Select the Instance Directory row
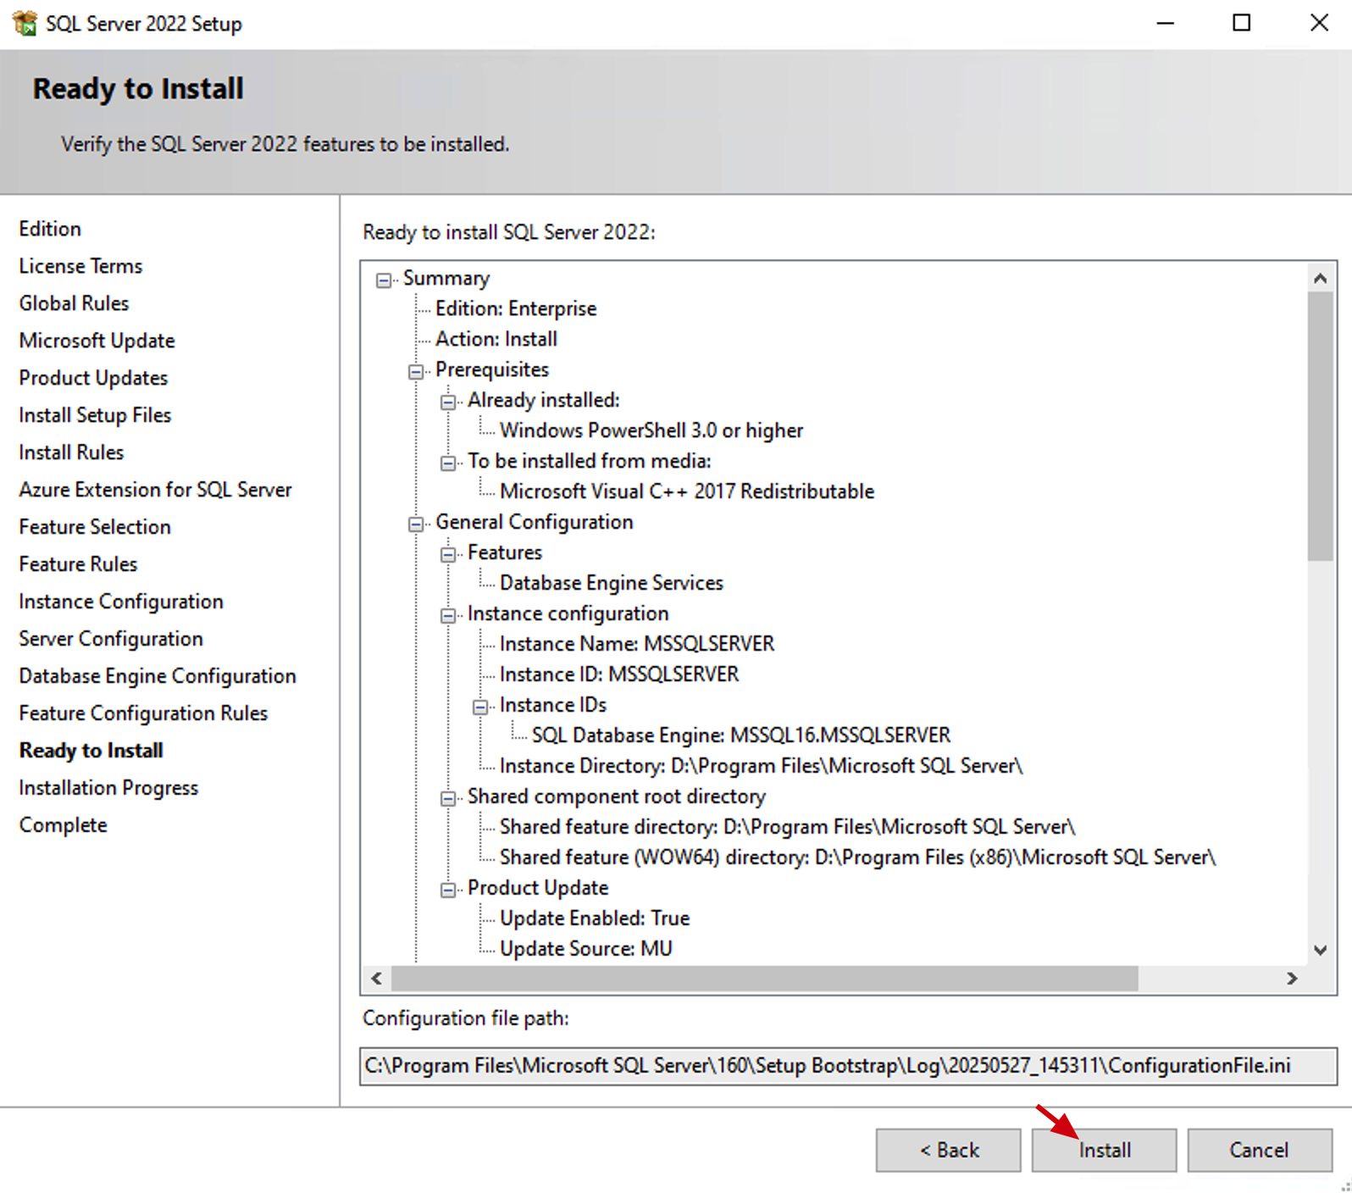This screenshot has width=1352, height=1193. (x=762, y=766)
